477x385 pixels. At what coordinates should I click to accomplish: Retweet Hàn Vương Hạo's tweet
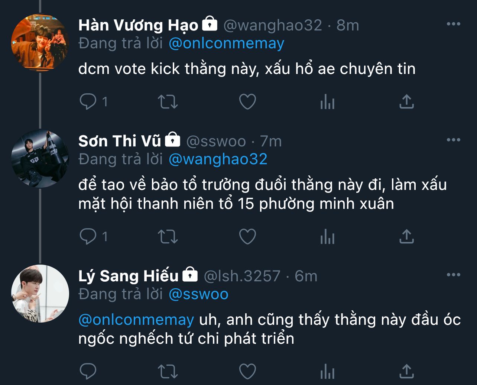pos(168,101)
